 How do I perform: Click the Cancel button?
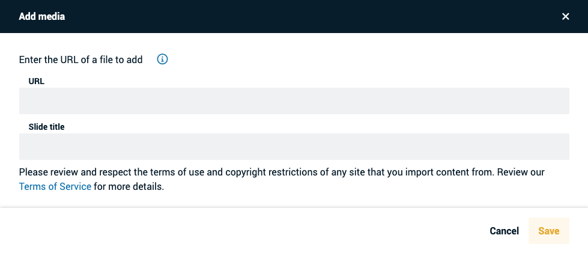click(504, 231)
